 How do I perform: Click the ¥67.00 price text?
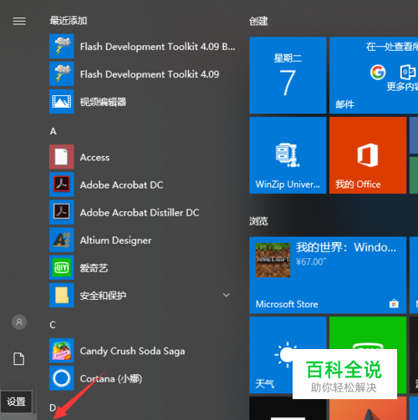(310, 261)
